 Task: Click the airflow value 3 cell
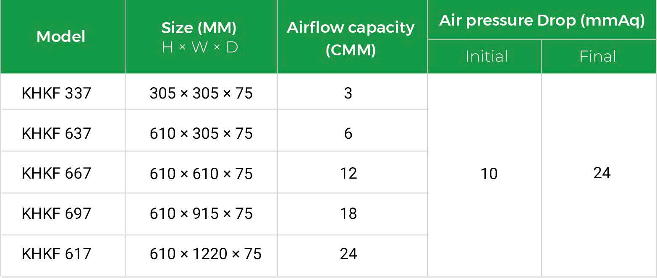click(x=348, y=93)
